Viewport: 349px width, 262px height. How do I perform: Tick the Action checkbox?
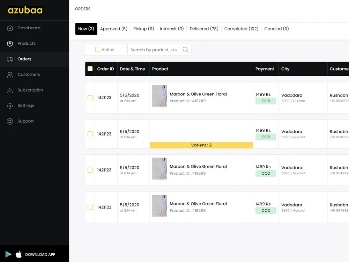coord(97,50)
